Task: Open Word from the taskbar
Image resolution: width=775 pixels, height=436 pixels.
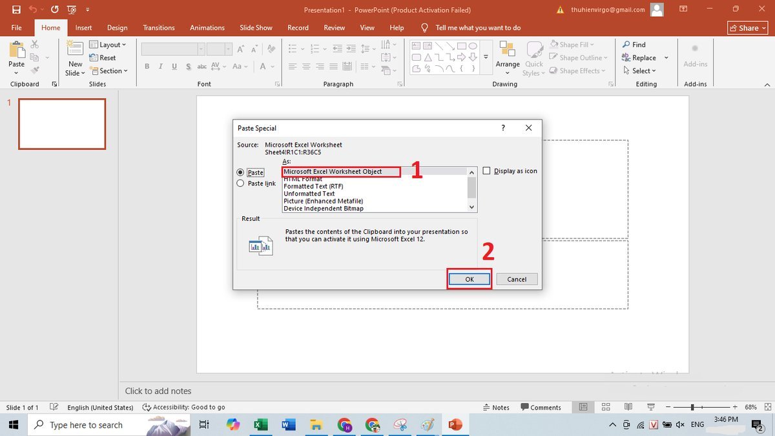Action: pos(288,424)
